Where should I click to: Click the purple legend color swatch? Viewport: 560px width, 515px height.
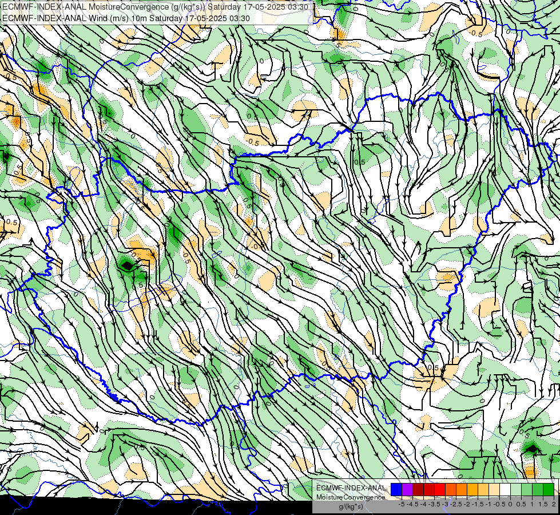tap(407, 489)
